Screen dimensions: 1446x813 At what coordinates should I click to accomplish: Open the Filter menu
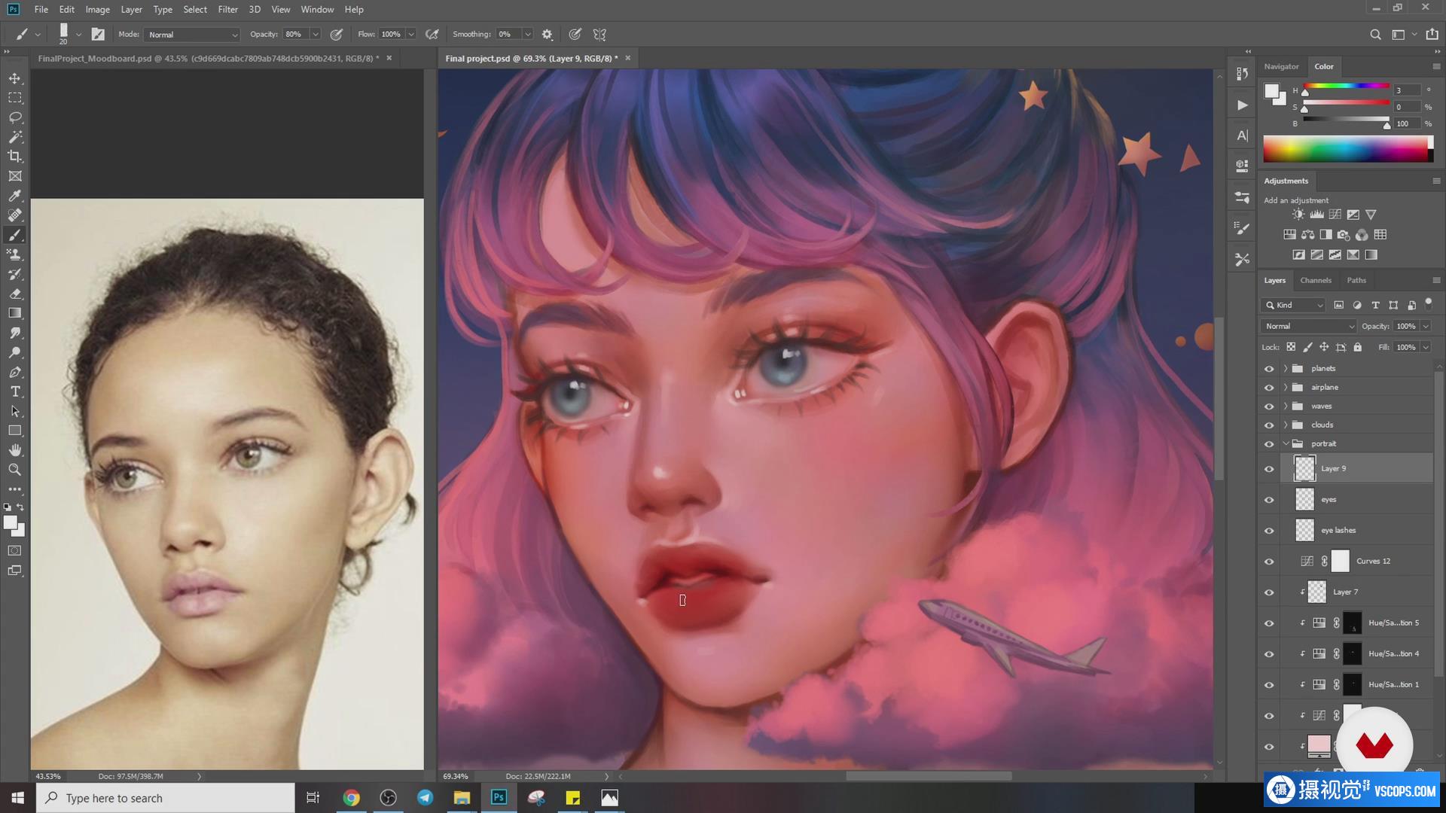click(227, 10)
